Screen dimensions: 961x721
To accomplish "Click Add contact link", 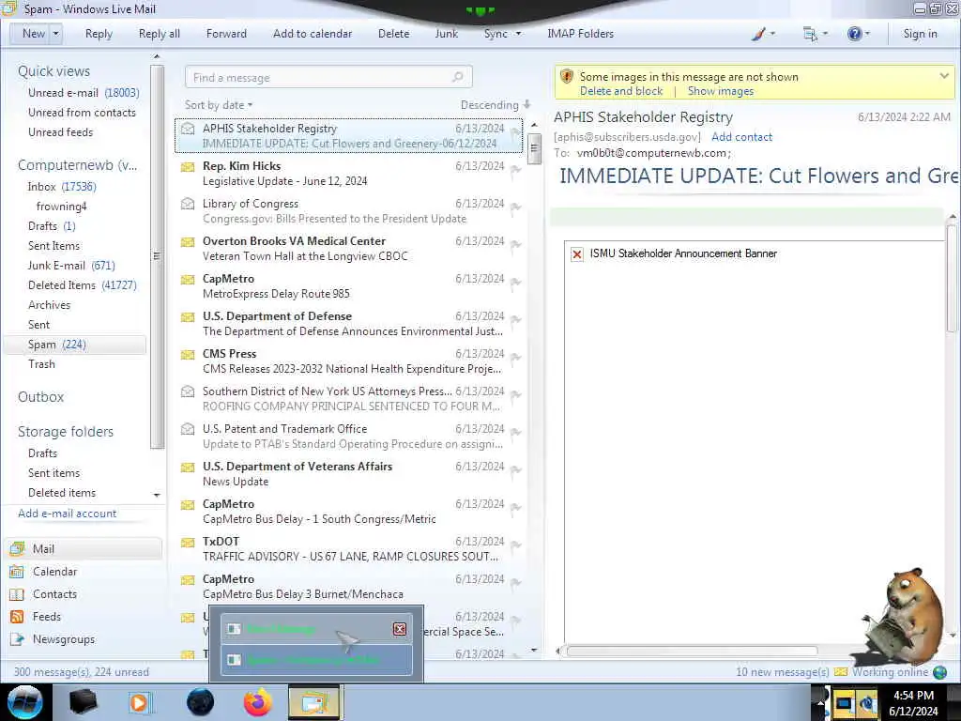I will (741, 137).
